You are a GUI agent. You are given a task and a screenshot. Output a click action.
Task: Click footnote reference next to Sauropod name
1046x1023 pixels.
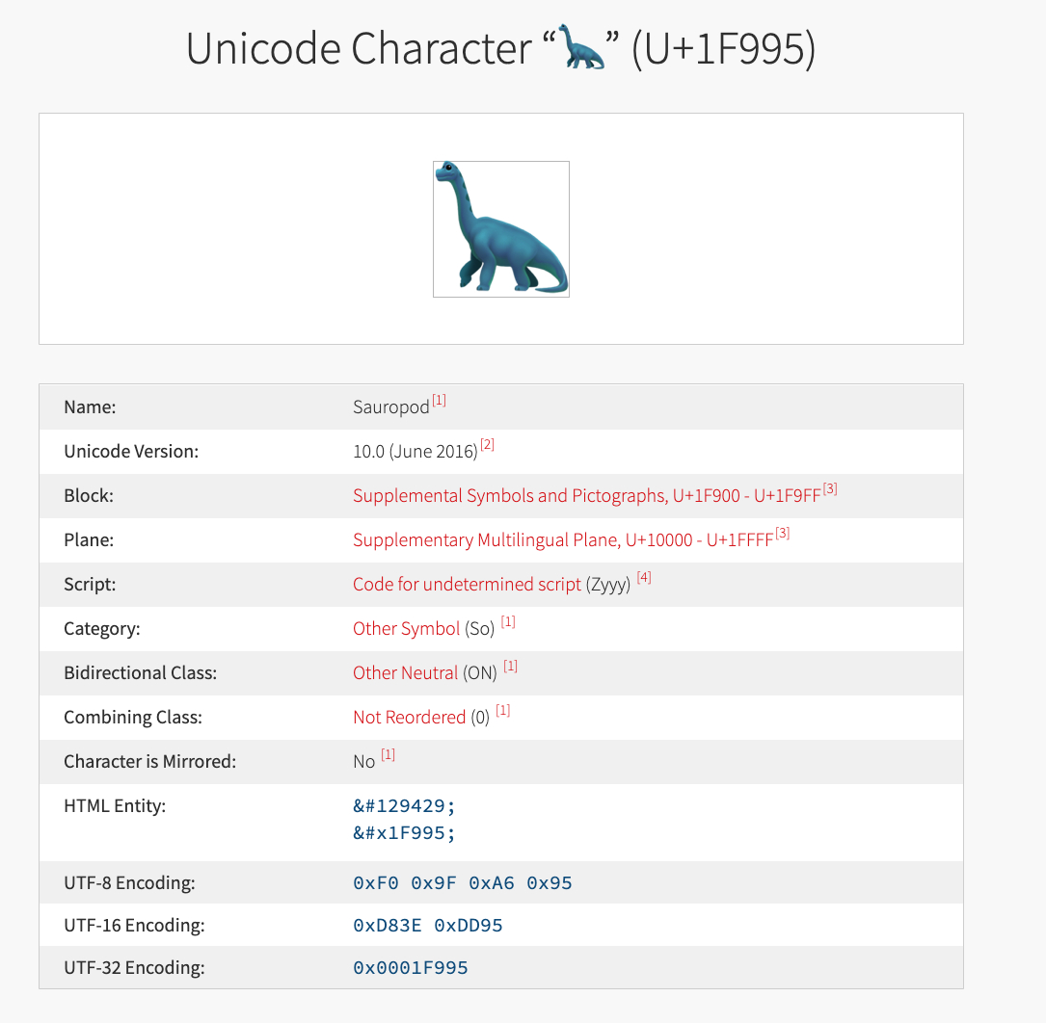coord(439,401)
